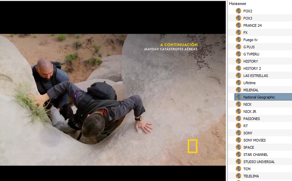Viewport: 292px width, 181px height.
Task: Select the RT channel name
Action: click(245, 126)
